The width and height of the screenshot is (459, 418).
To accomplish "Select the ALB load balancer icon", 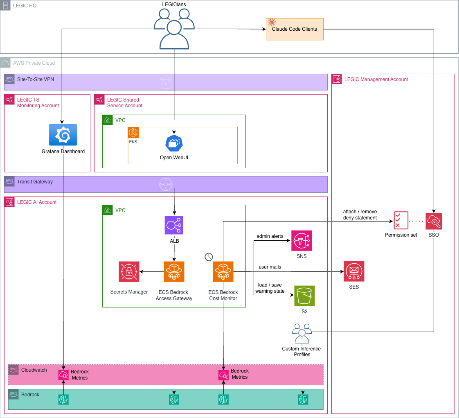I will tap(174, 225).
